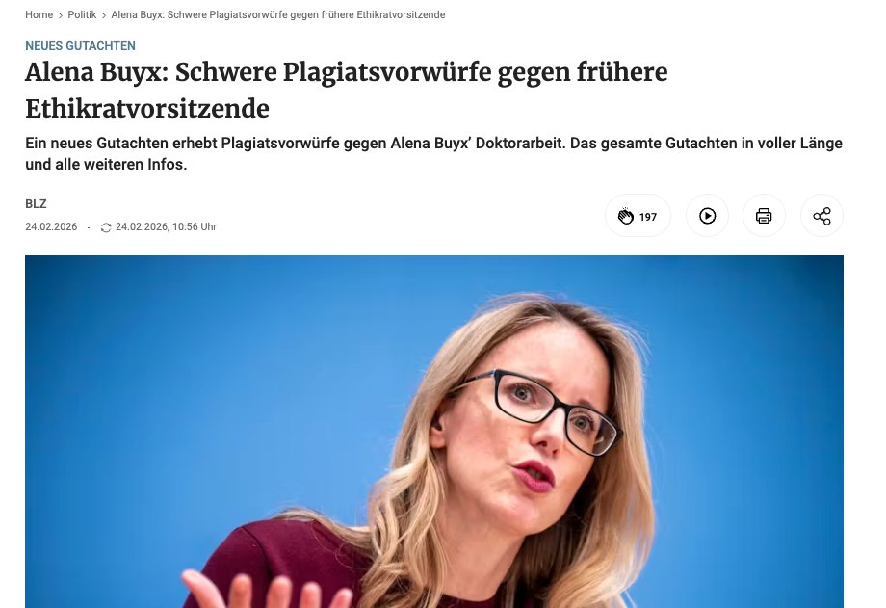886x608 pixels.
Task: Click the chevron after the Home breadcrumb
Action: point(61,15)
